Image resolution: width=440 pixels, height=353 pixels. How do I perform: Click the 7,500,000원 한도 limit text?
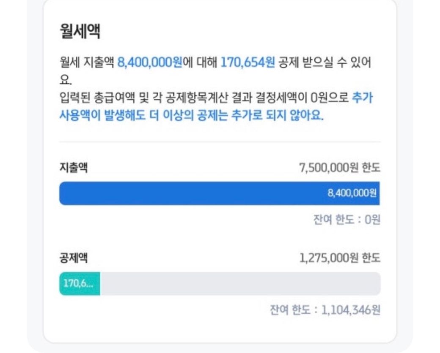[x=340, y=168]
